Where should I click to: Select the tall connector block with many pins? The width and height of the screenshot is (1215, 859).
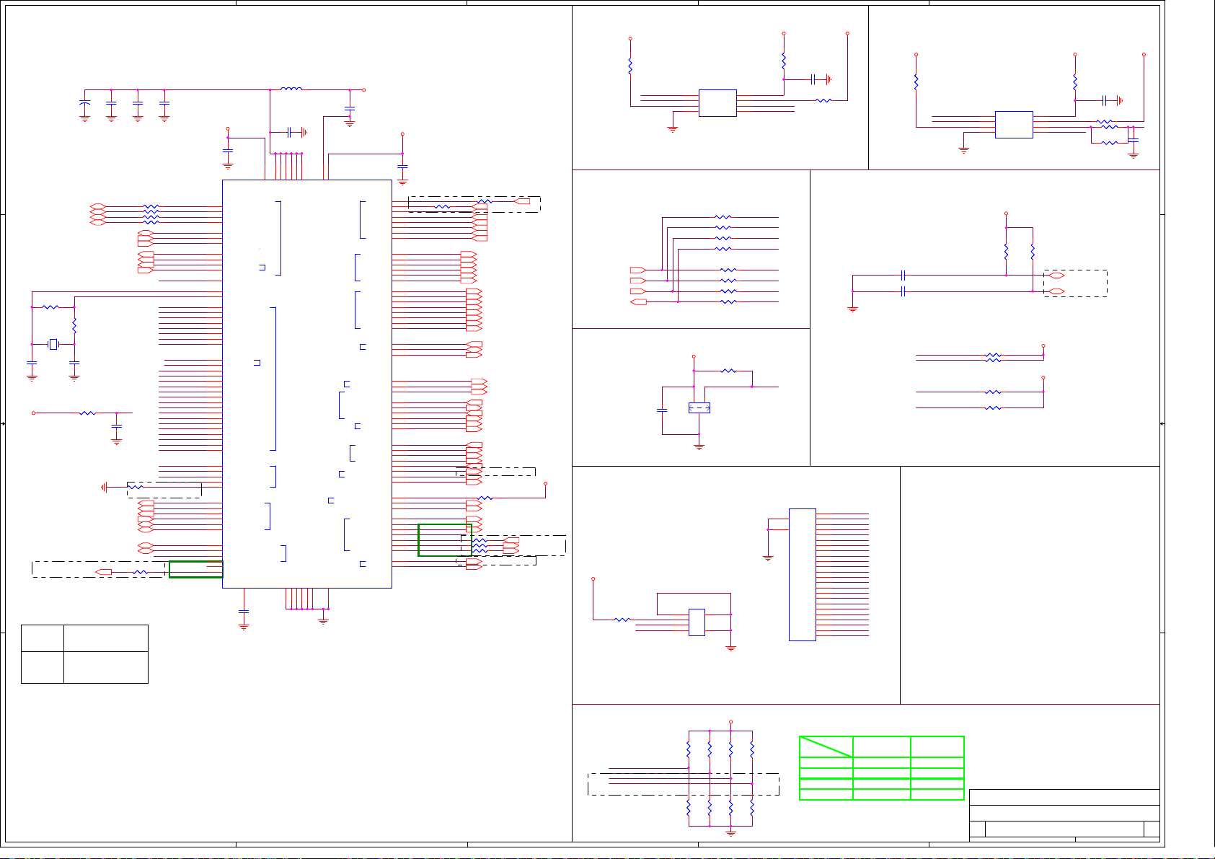[x=803, y=575]
